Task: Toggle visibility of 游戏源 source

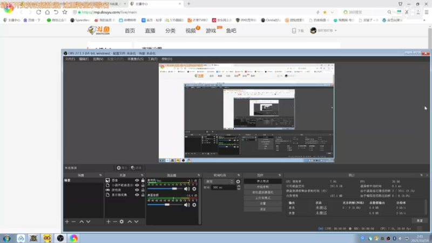Action: pyautogui.click(x=137, y=190)
